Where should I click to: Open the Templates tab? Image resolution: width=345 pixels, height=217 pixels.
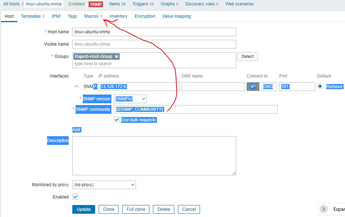32,16
